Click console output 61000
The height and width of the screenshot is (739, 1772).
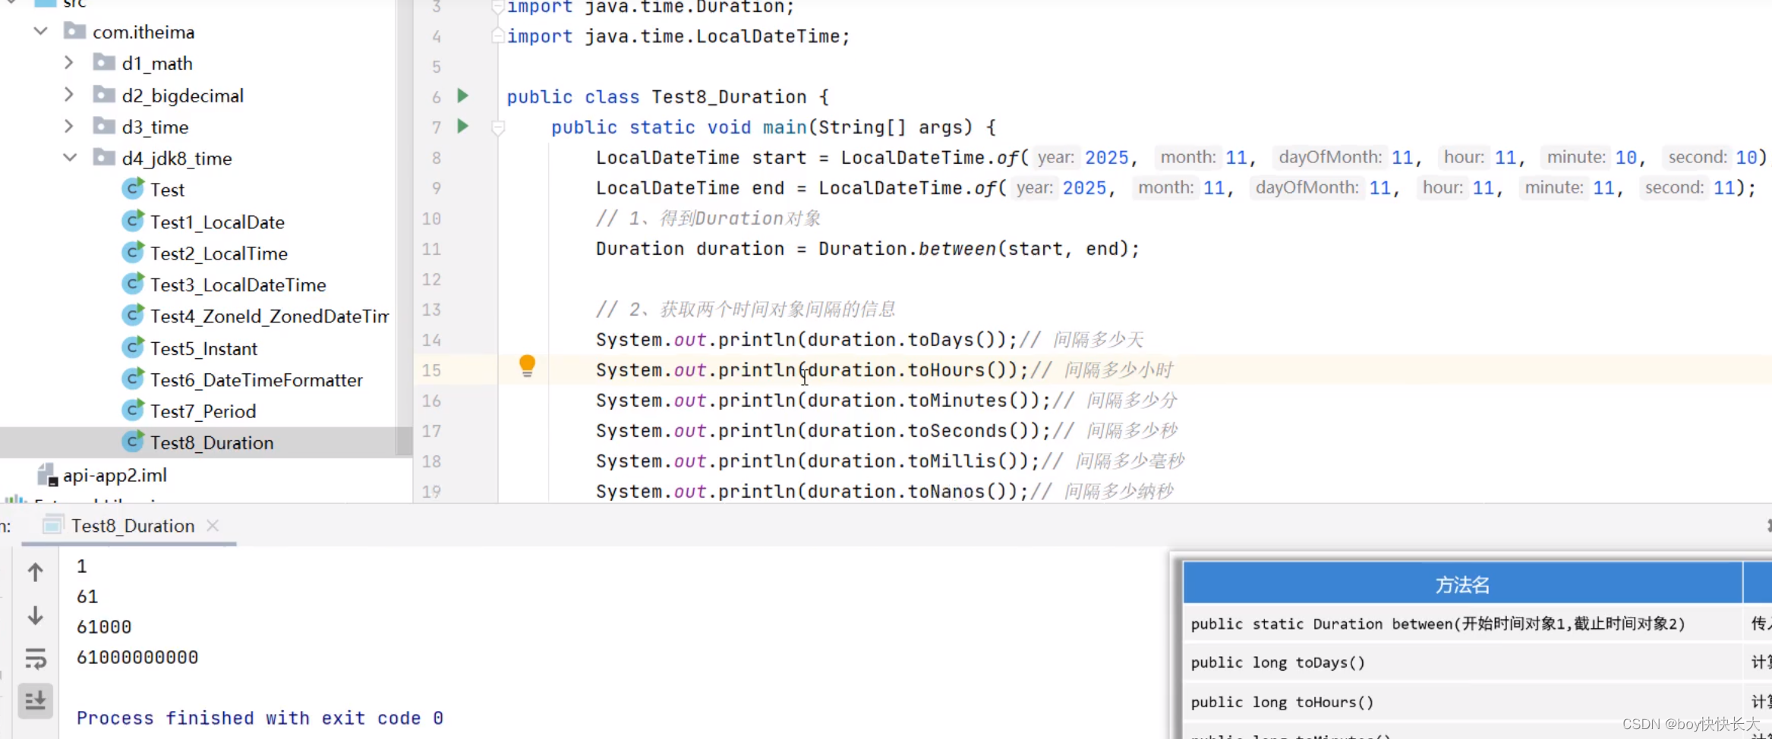pyautogui.click(x=104, y=627)
